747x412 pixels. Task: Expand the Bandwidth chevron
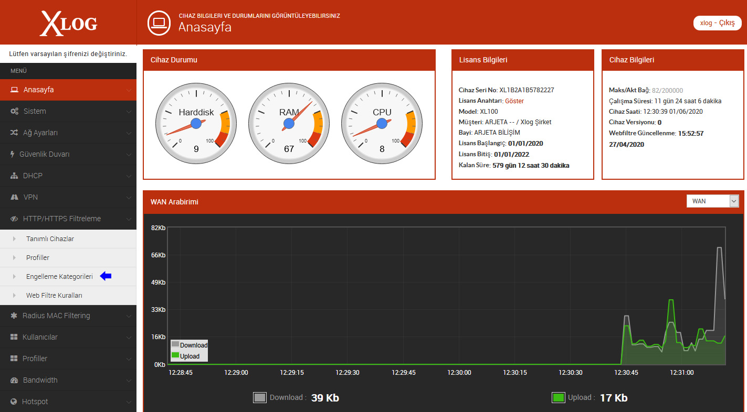click(129, 380)
